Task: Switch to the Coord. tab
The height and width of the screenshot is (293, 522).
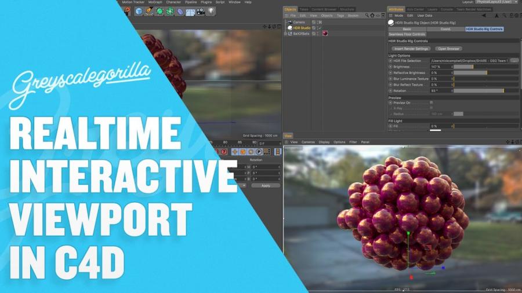Action: tap(445, 28)
